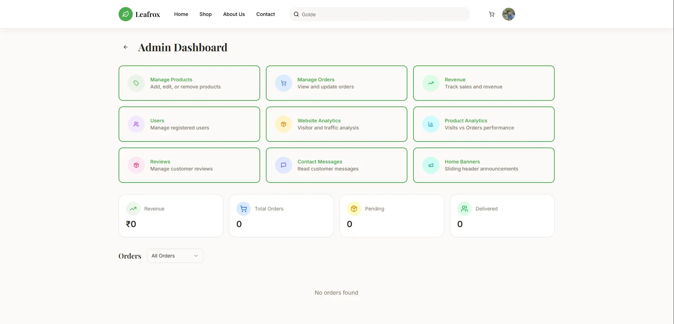Go back using the arrow beside Admin Dashboard
This screenshot has height=324, width=674.
click(126, 47)
